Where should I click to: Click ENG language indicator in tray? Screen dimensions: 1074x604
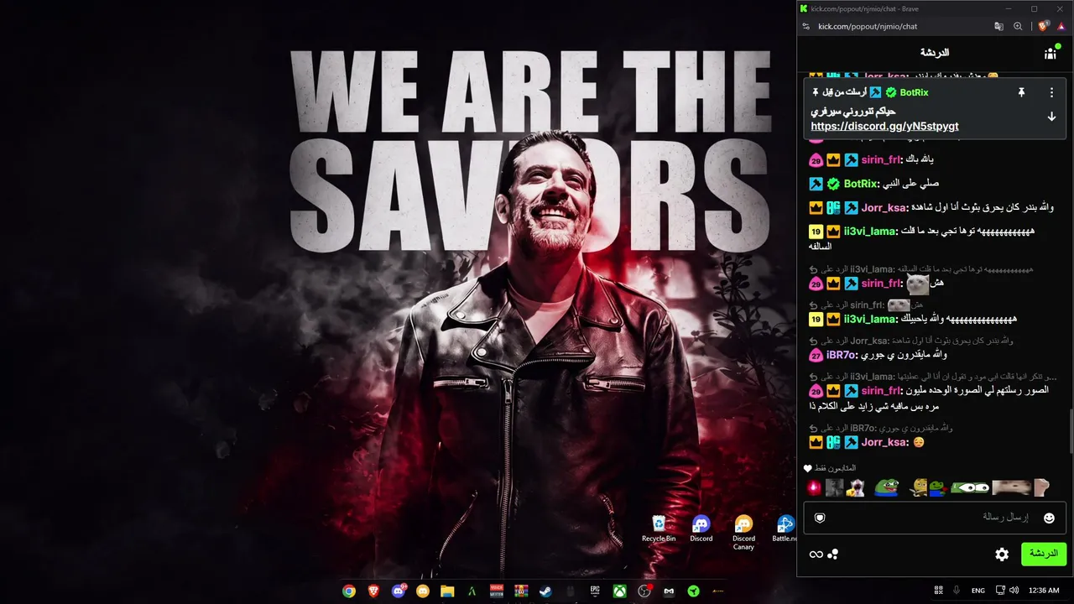click(x=978, y=591)
